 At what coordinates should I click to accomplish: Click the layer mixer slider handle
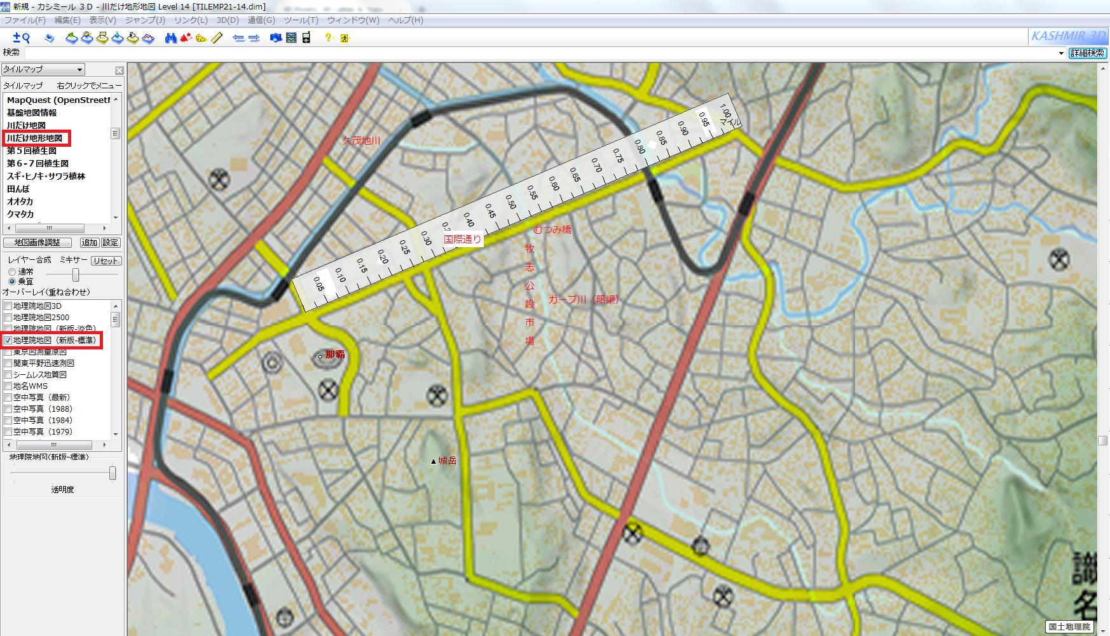point(76,274)
